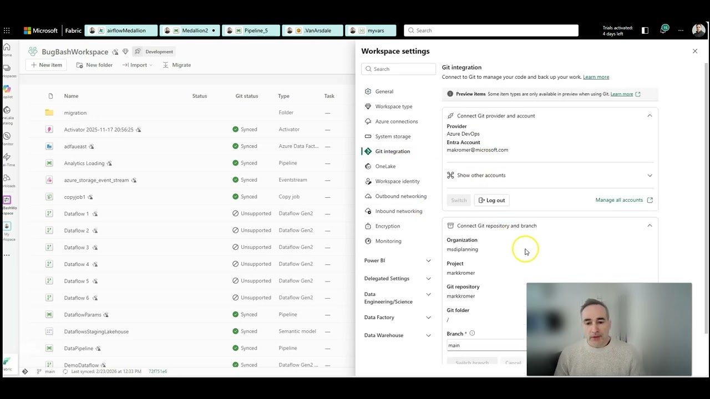Click the Migrate button
Screen dimensions: 710x399
click(x=177, y=65)
